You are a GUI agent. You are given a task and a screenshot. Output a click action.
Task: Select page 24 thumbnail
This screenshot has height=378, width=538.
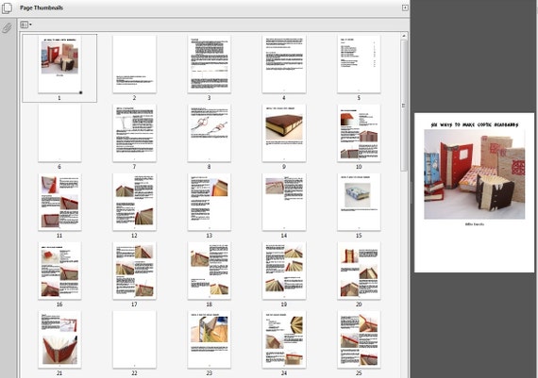284,339
